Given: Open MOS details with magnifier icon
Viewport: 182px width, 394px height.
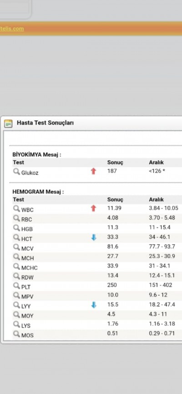Looking at the screenshot, I should pos(16,334).
